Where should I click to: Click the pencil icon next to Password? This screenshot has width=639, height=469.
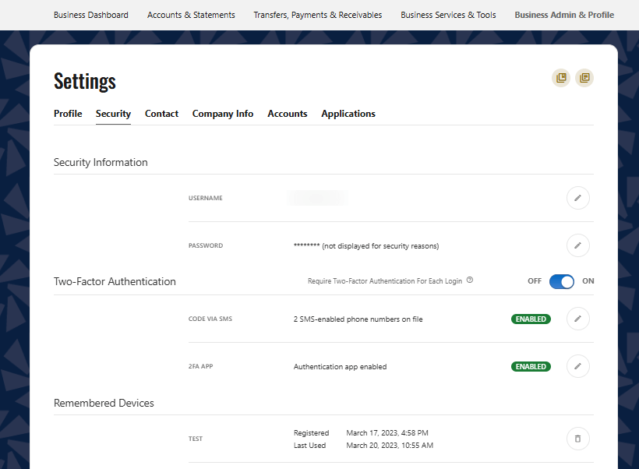[577, 245]
